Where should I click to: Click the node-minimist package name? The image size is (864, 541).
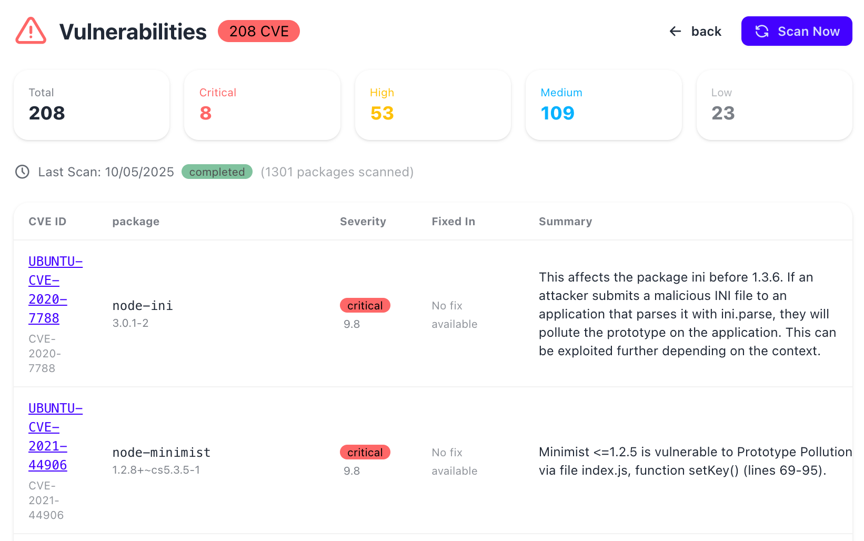point(162,453)
